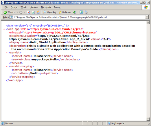The width and height of the screenshot is (151, 126).
Task: Open the Ulubione favorites star button
Action: pos(65,12)
